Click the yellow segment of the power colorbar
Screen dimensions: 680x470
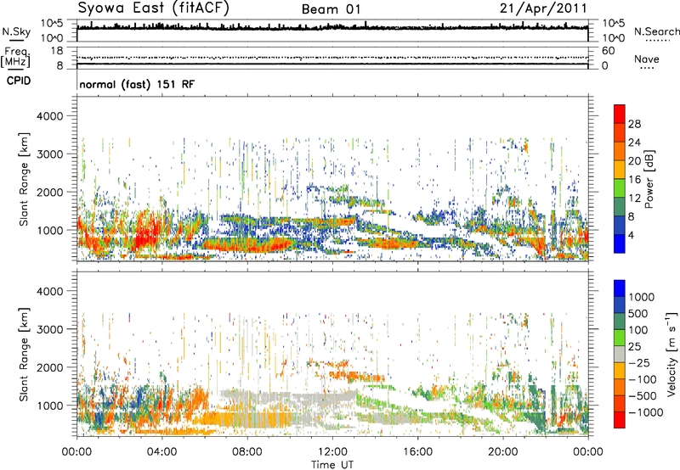pyautogui.click(x=620, y=169)
